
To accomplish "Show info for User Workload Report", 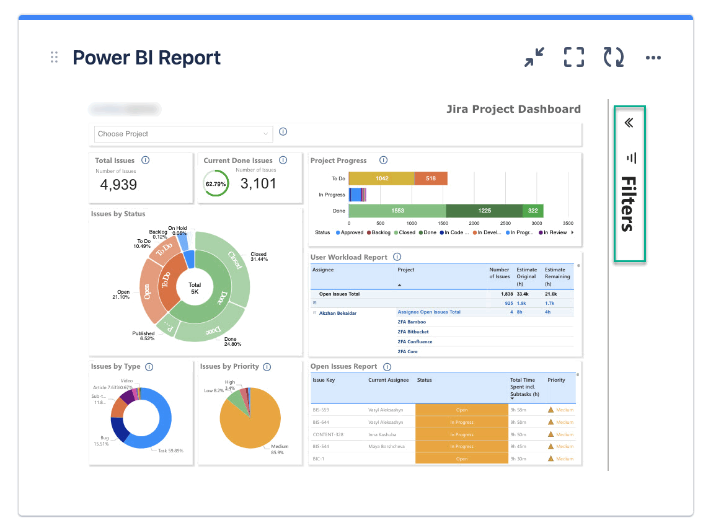I will [x=397, y=257].
